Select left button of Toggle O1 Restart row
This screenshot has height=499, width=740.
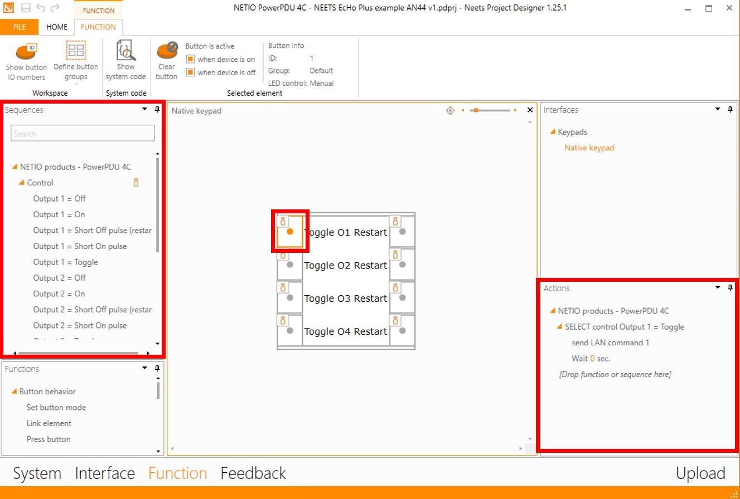coord(290,232)
